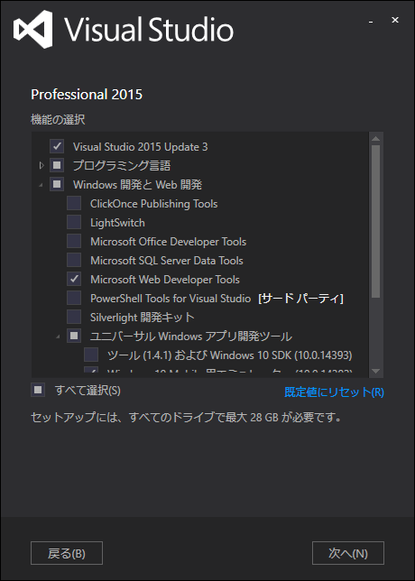Click the 次へ(N) button
Screen dimensions: 415x581
(x=348, y=553)
